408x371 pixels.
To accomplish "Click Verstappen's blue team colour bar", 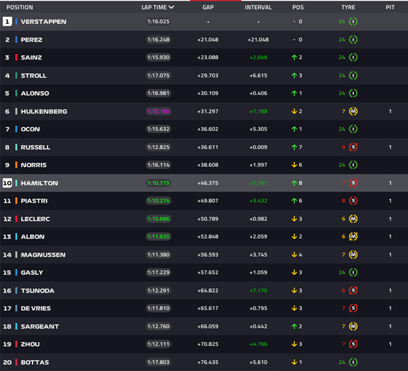I will pos(16,21).
